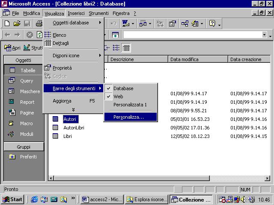
Task: Click the Windows Start button
Action: tap(12, 199)
